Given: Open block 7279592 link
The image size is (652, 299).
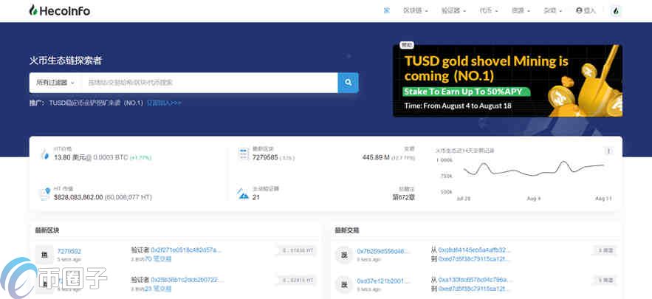Looking at the screenshot, I should (x=69, y=251).
